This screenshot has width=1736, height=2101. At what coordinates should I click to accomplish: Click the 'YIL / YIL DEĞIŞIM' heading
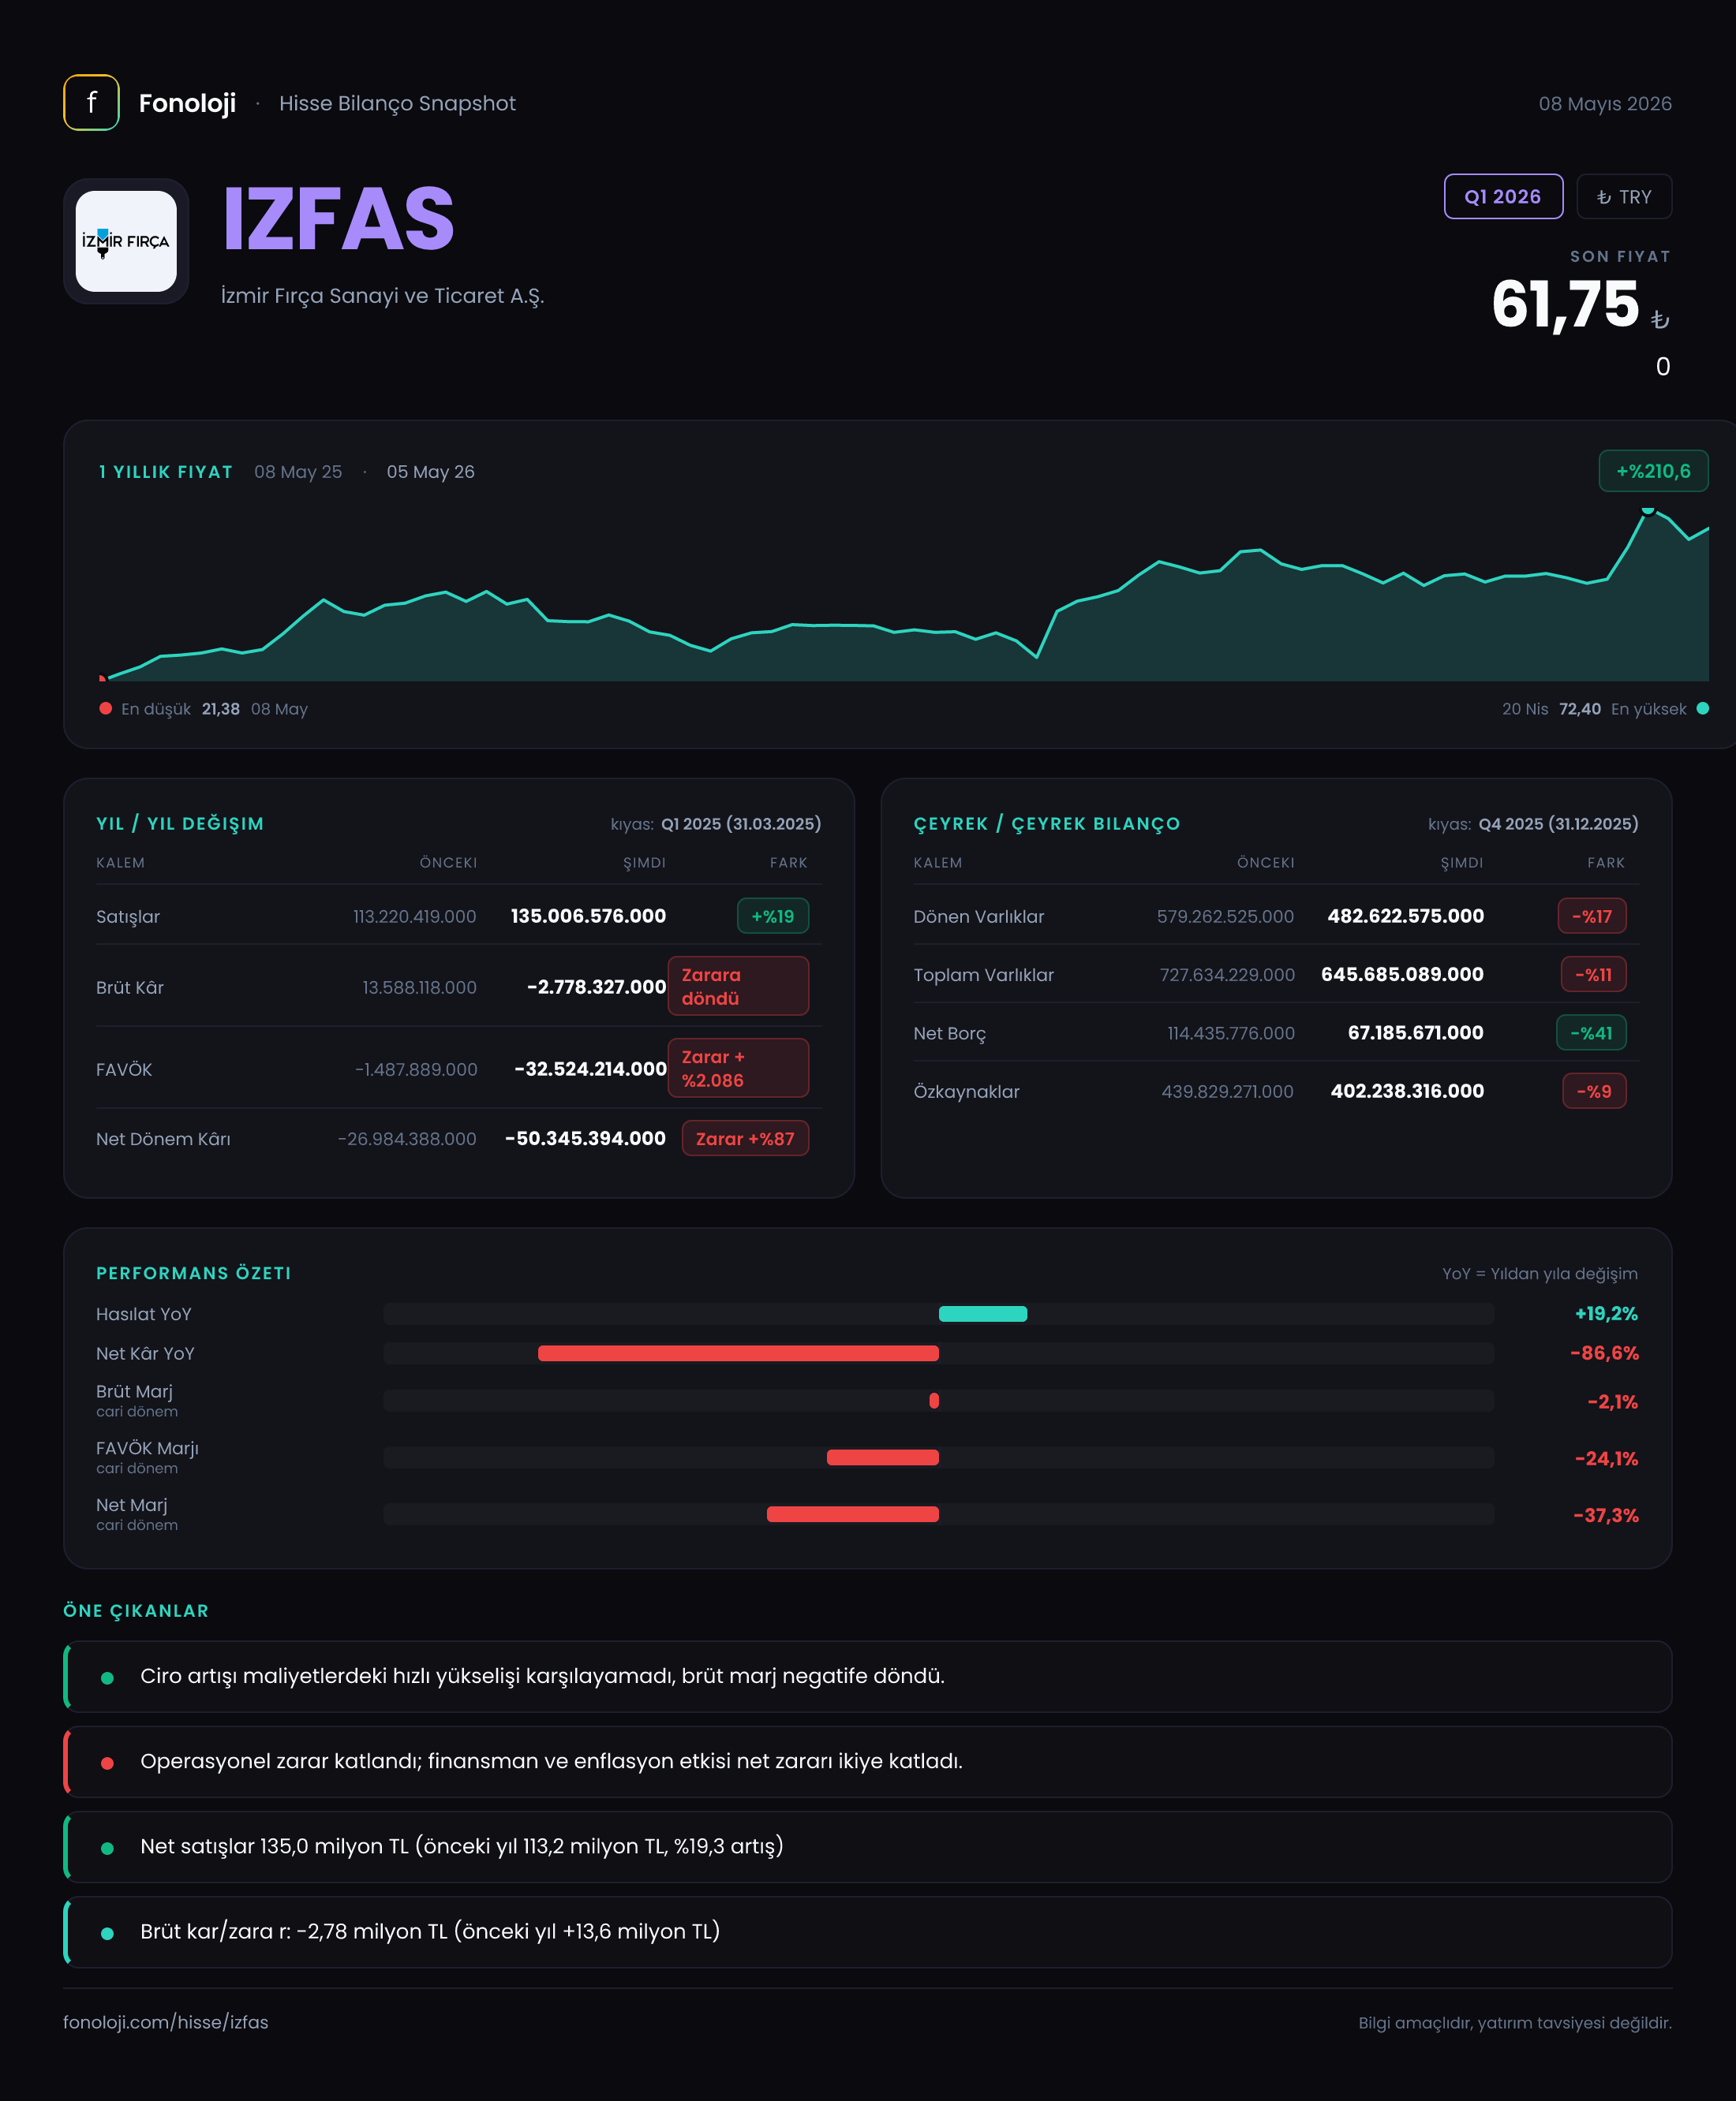point(180,823)
